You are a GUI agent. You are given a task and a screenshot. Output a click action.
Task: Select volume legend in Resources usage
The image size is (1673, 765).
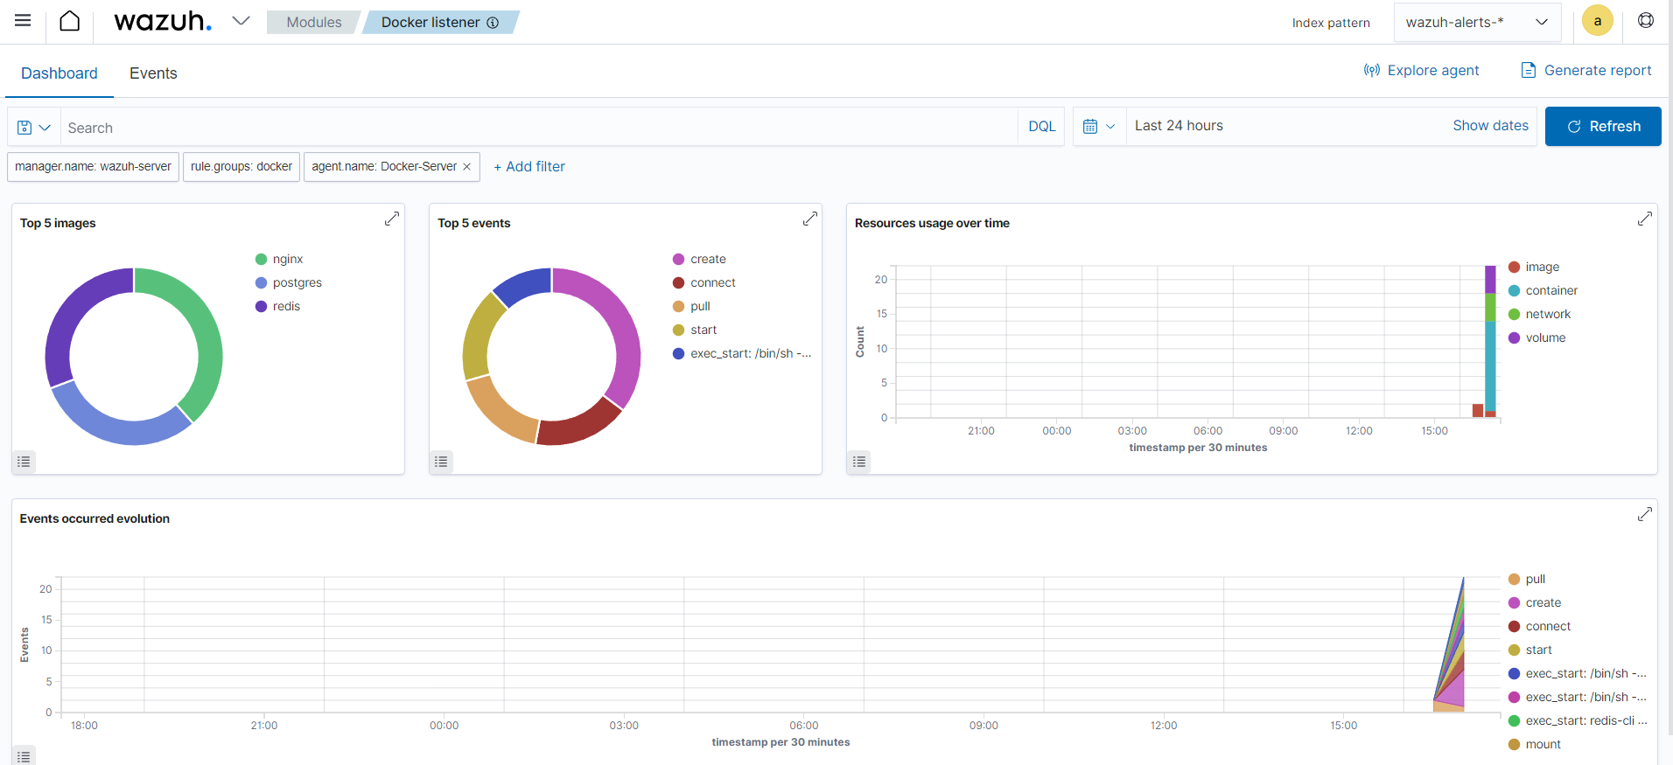1537,338
